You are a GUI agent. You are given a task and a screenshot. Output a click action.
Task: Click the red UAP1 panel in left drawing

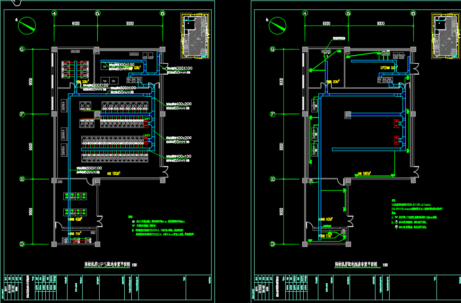coord(146,124)
